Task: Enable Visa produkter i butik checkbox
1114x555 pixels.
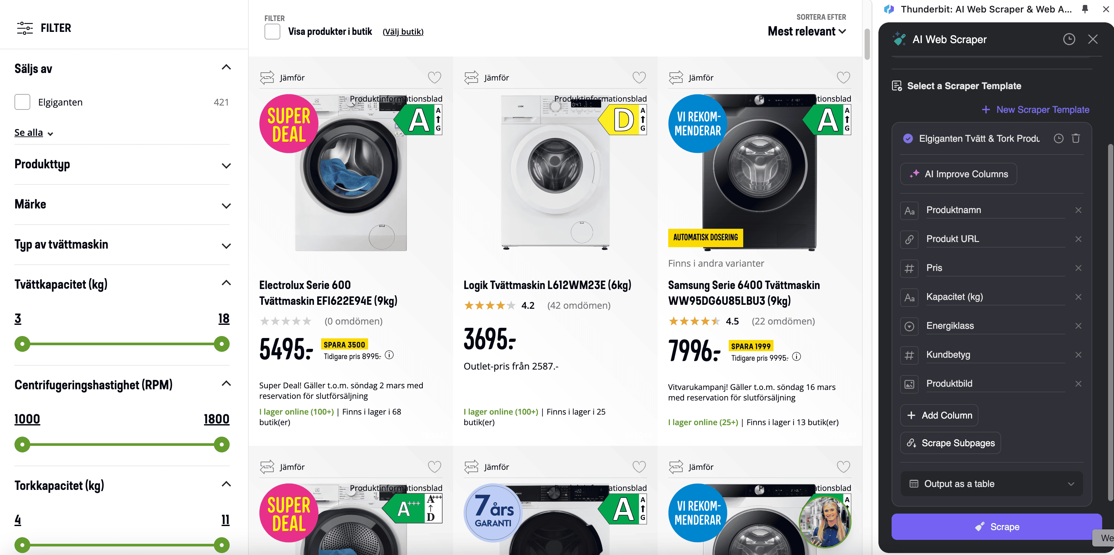Action: [x=272, y=32]
